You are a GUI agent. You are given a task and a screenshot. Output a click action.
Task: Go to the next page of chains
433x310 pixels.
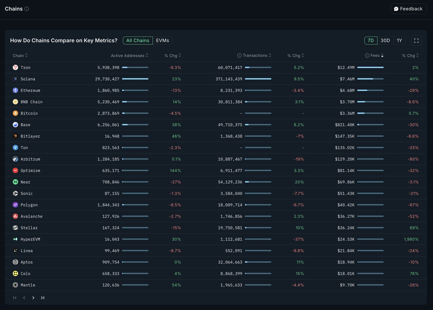click(33, 298)
